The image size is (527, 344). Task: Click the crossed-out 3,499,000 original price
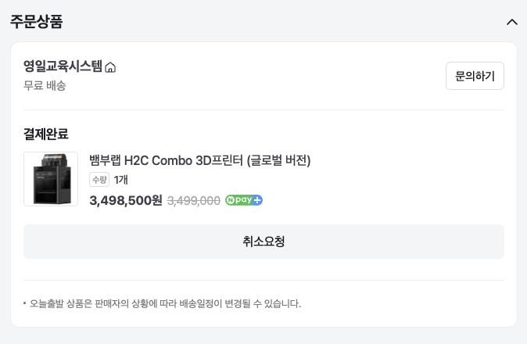tap(194, 200)
